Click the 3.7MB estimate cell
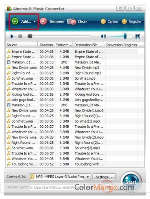This screenshot has height=199, width=150. [x=64, y=100]
